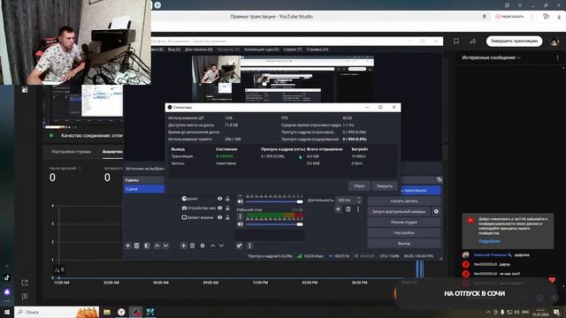The width and height of the screenshot is (566, 318).
Task: Pop out the Controls dock icon
Action: coord(439,179)
